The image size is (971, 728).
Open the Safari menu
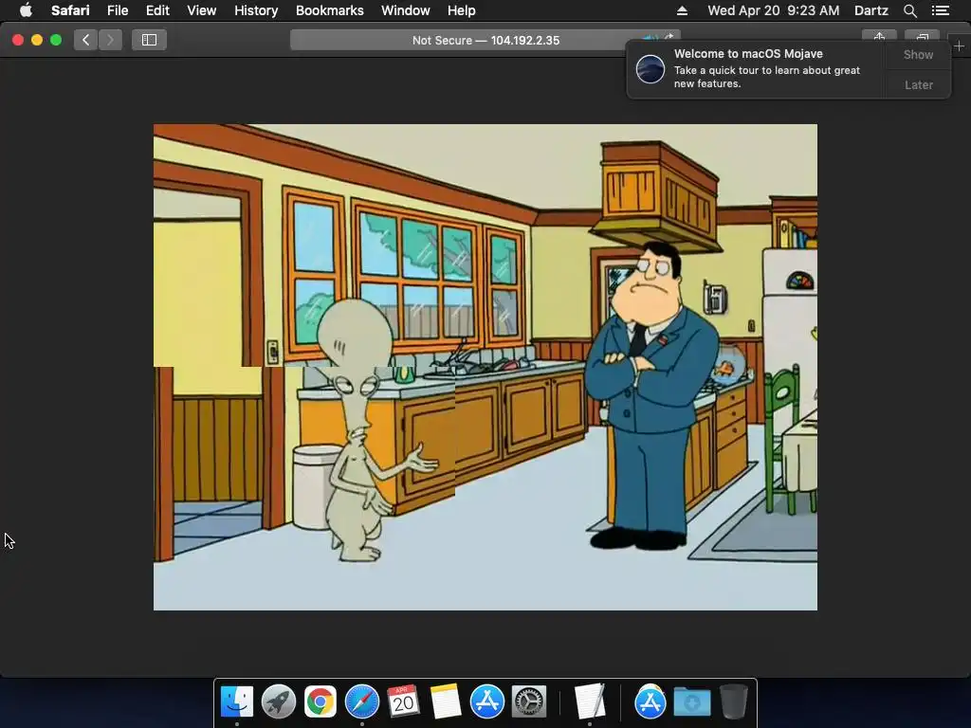point(70,10)
